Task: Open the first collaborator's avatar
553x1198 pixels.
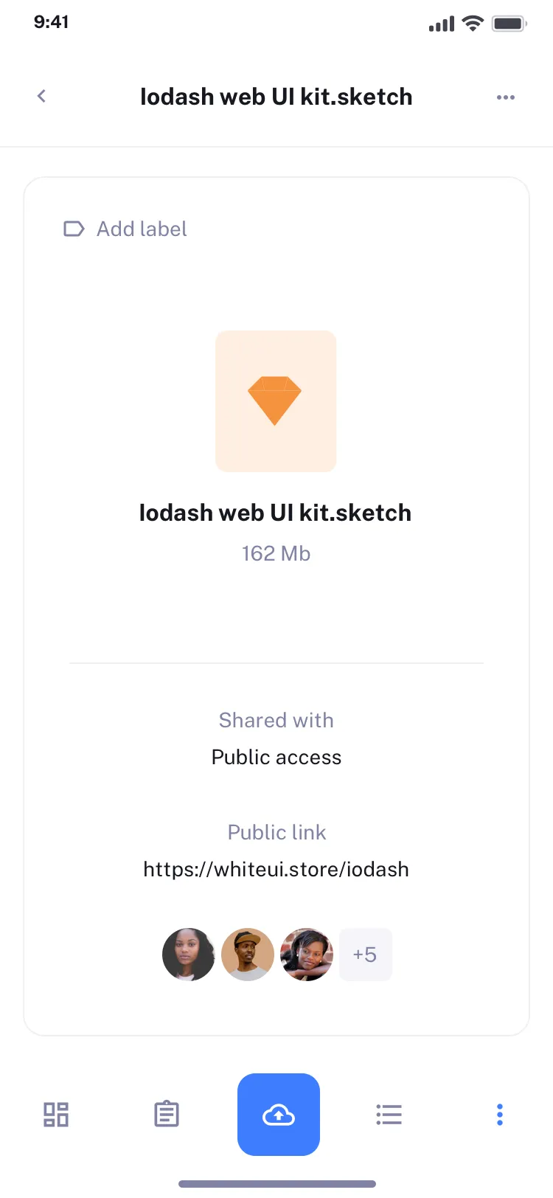Action: click(x=188, y=954)
